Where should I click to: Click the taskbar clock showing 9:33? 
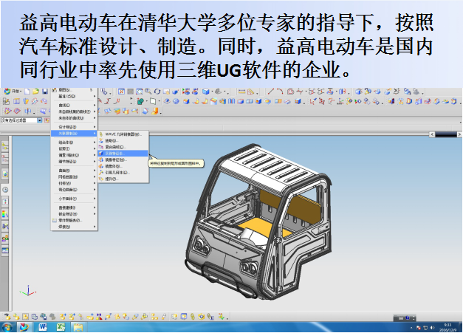[447, 327]
